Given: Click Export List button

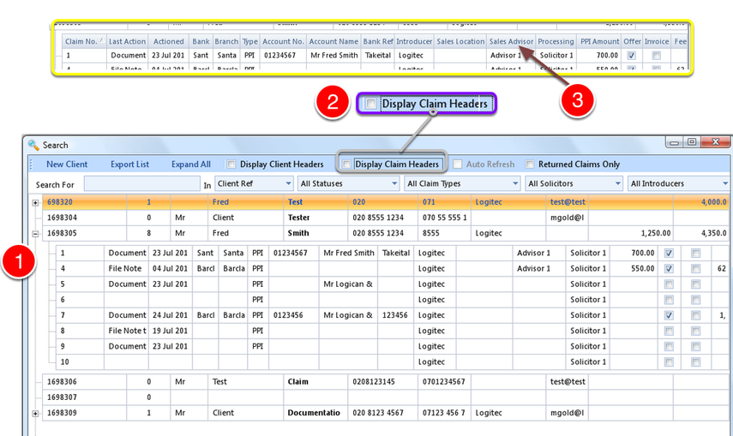Looking at the screenshot, I should pyautogui.click(x=129, y=164).
